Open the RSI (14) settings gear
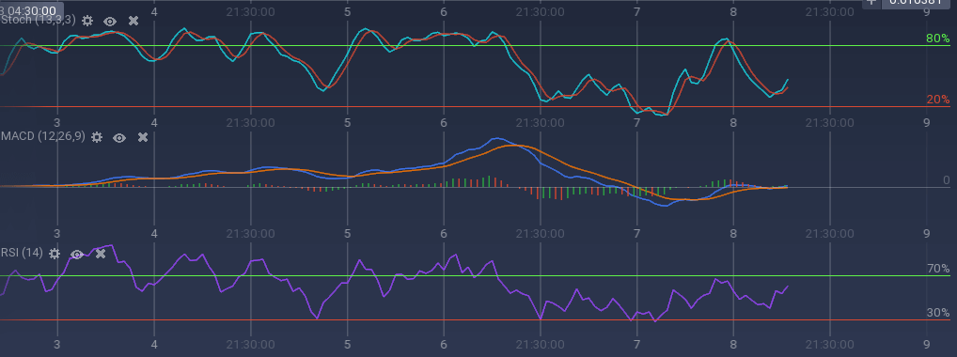Screen dimensions: 957x357 (x=55, y=254)
